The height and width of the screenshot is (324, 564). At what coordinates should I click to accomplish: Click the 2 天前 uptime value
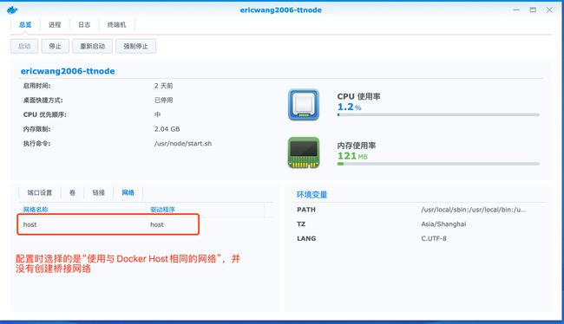(163, 86)
